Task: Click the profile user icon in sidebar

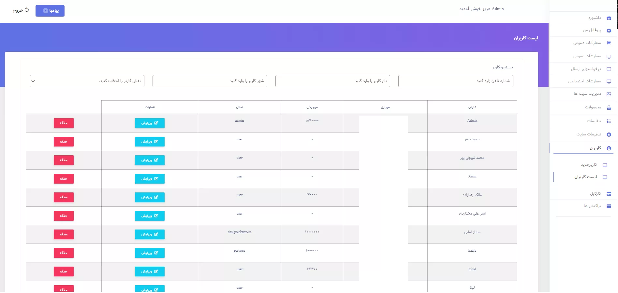Action: coord(609,31)
